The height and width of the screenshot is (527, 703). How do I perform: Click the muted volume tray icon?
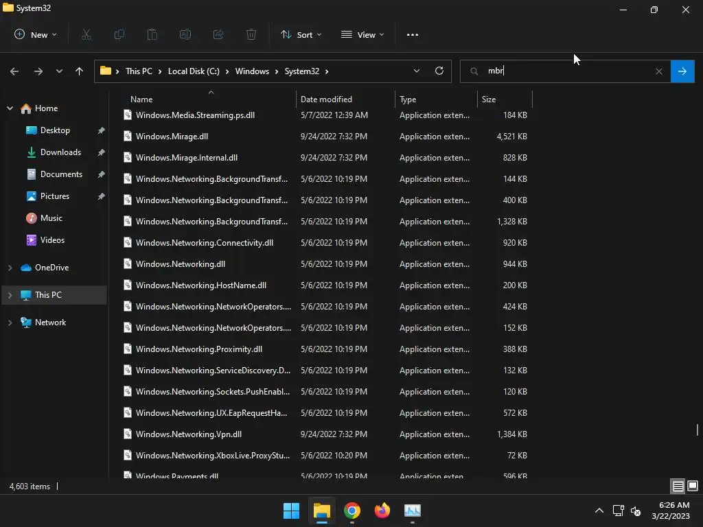pos(636,511)
